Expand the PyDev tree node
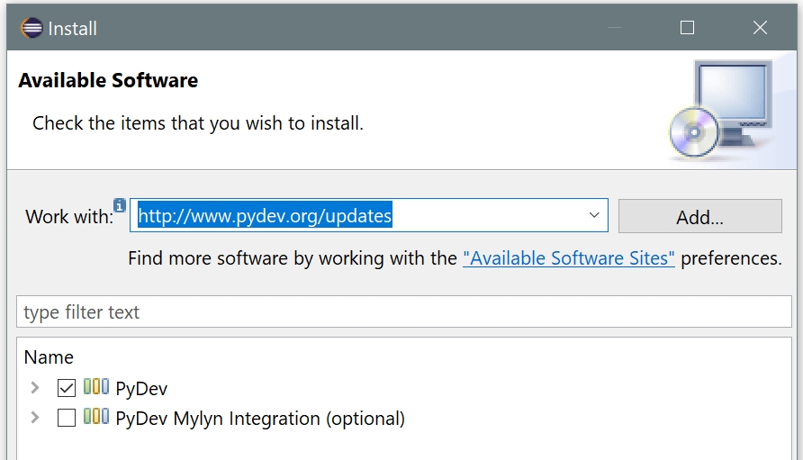803x460 pixels. [x=35, y=388]
